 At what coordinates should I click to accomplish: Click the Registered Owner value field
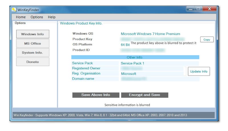coord(152,69)
